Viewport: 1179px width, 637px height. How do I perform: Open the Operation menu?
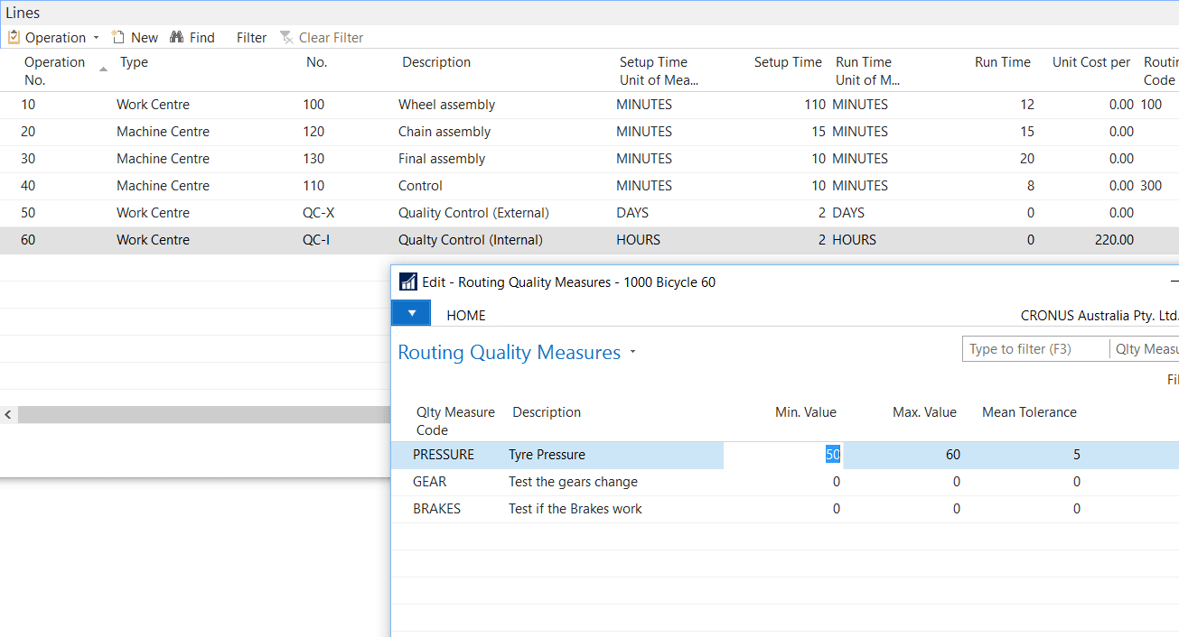point(56,37)
